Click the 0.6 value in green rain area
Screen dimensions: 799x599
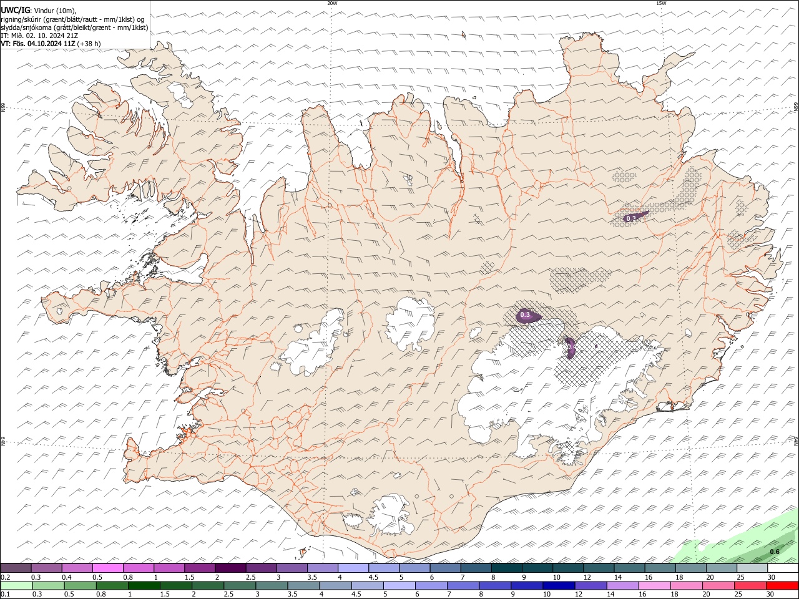775,552
